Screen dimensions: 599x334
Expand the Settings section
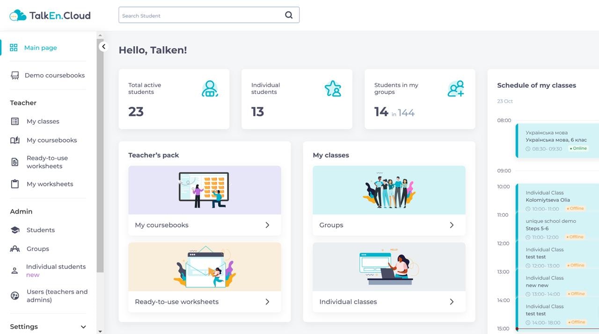tap(83, 327)
